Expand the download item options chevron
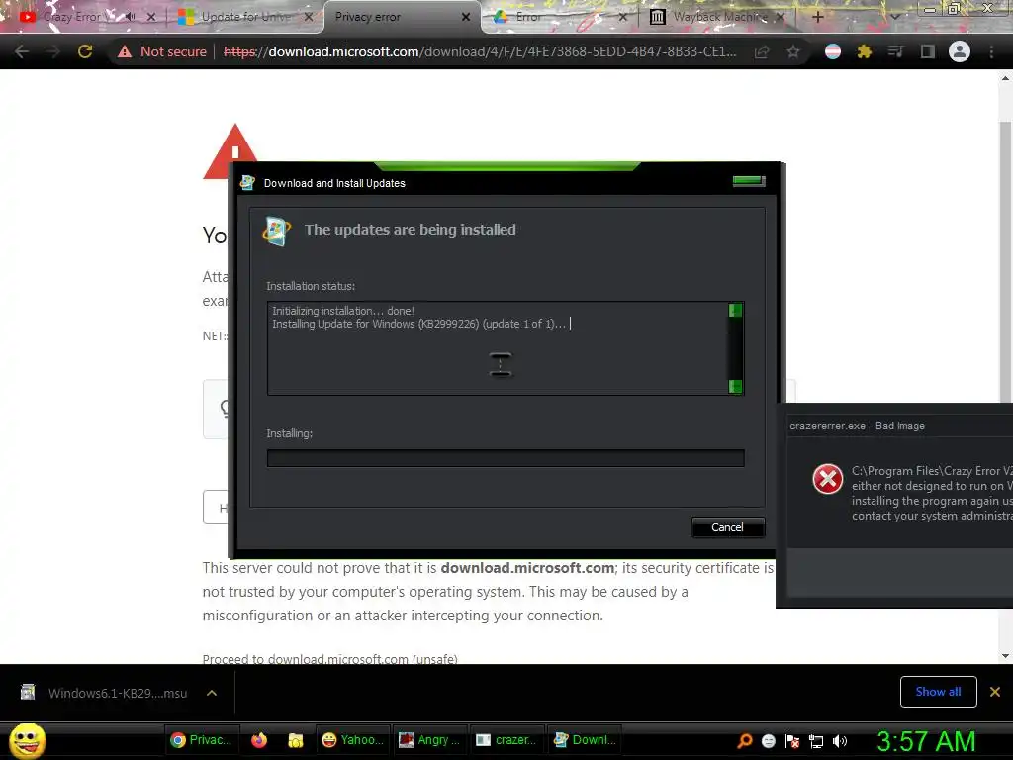The image size is (1013, 760). click(x=212, y=693)
